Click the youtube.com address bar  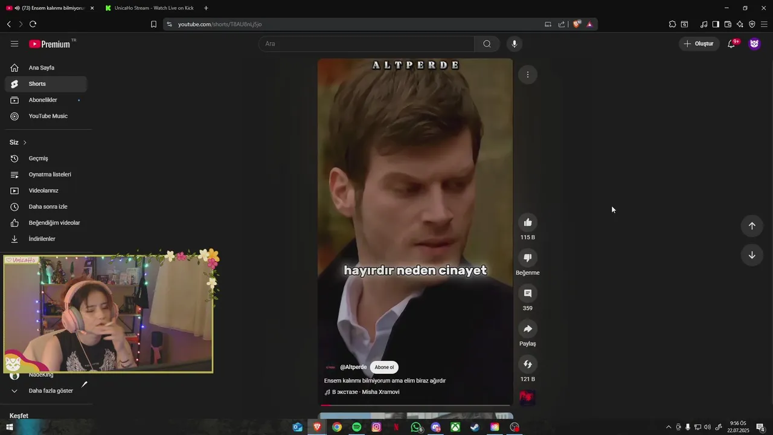pos(356,24)
